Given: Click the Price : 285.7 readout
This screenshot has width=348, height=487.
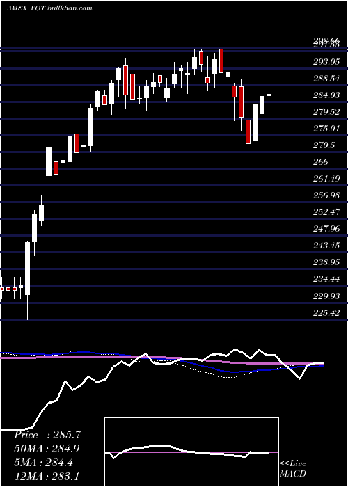Looking at the screenshot, I should coord(47,435).
